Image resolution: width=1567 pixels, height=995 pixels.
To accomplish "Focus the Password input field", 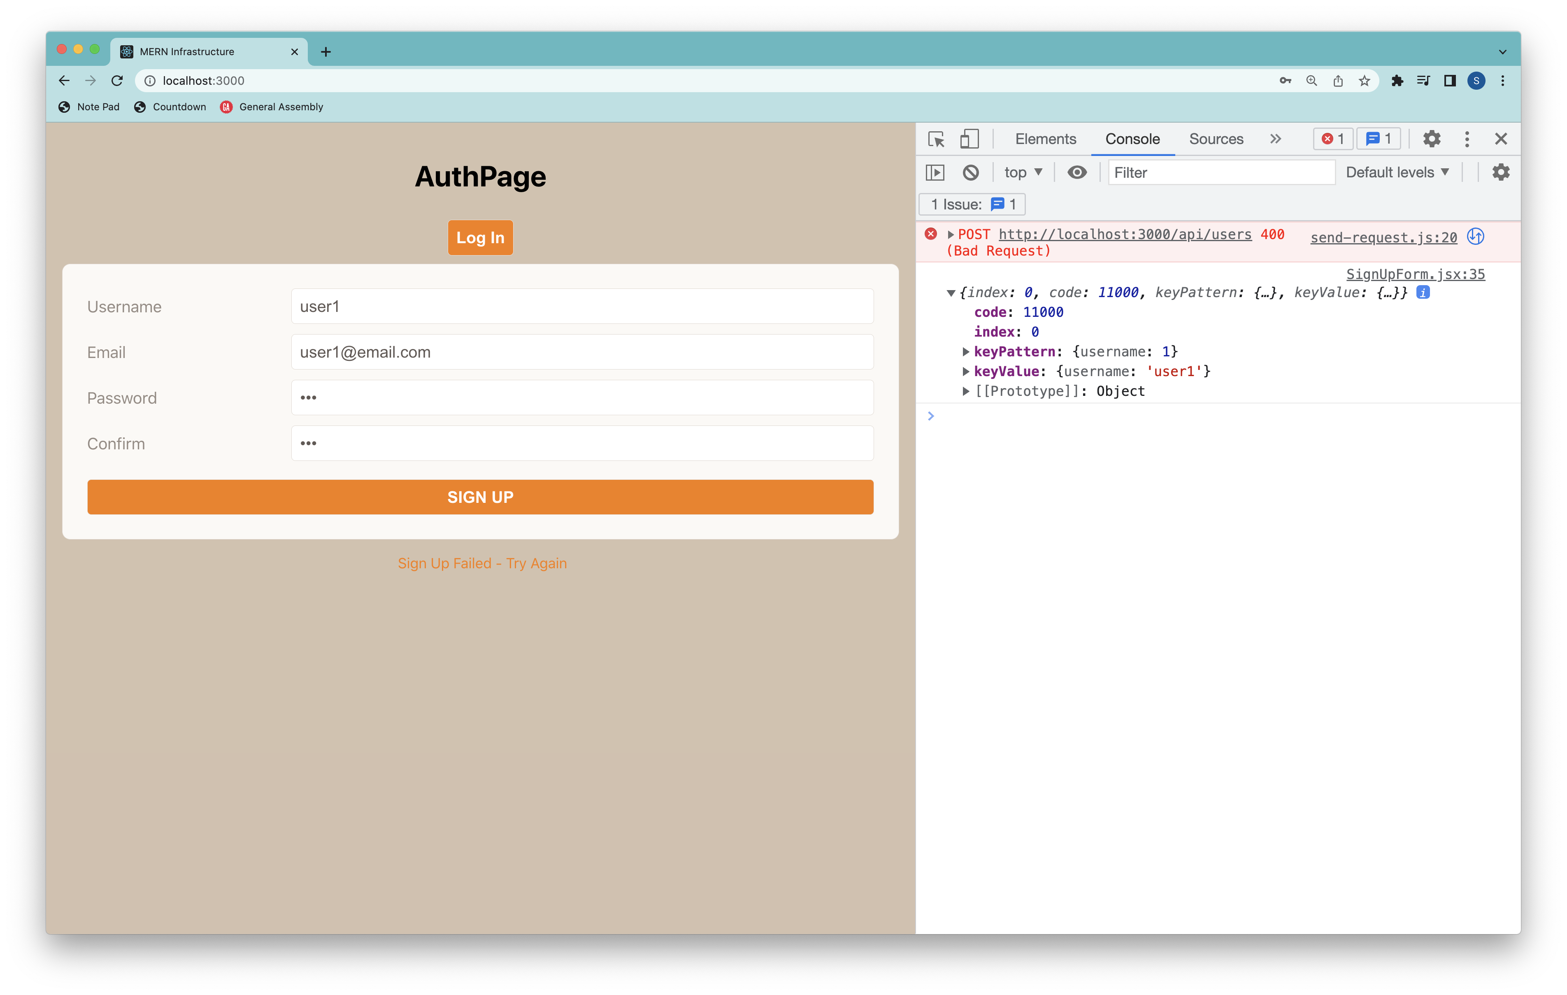I will (x=582, y=398).
